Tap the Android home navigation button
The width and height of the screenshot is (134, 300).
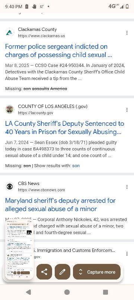pos(67,292)
